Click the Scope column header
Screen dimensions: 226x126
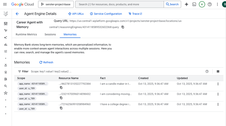pos(21,78)
